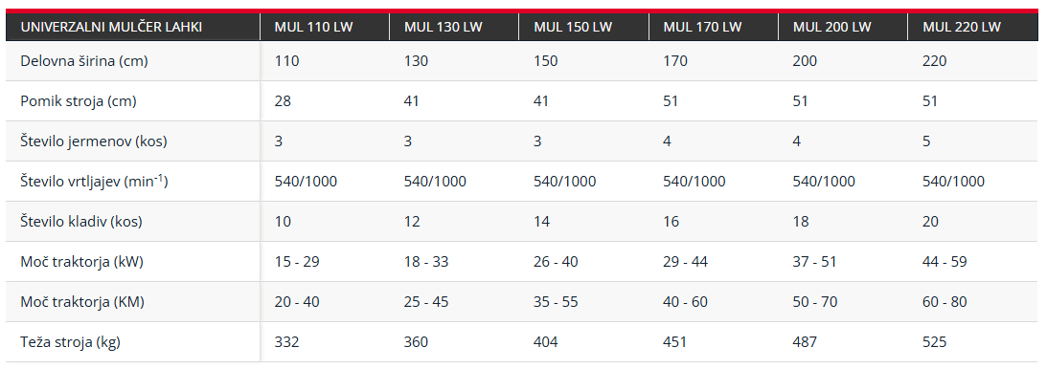Click the MUL 200 LW column header

click(843, 28)
